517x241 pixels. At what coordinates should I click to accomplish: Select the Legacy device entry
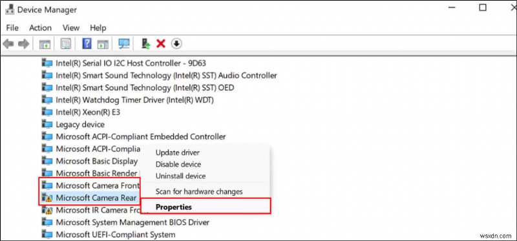point(80,124)
